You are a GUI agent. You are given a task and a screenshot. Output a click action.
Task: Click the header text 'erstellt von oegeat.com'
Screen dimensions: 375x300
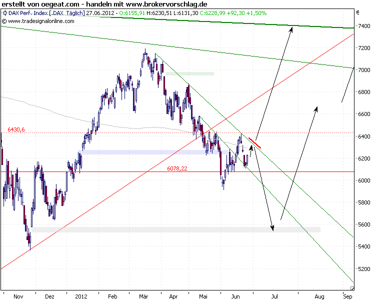tap(40, 4)
